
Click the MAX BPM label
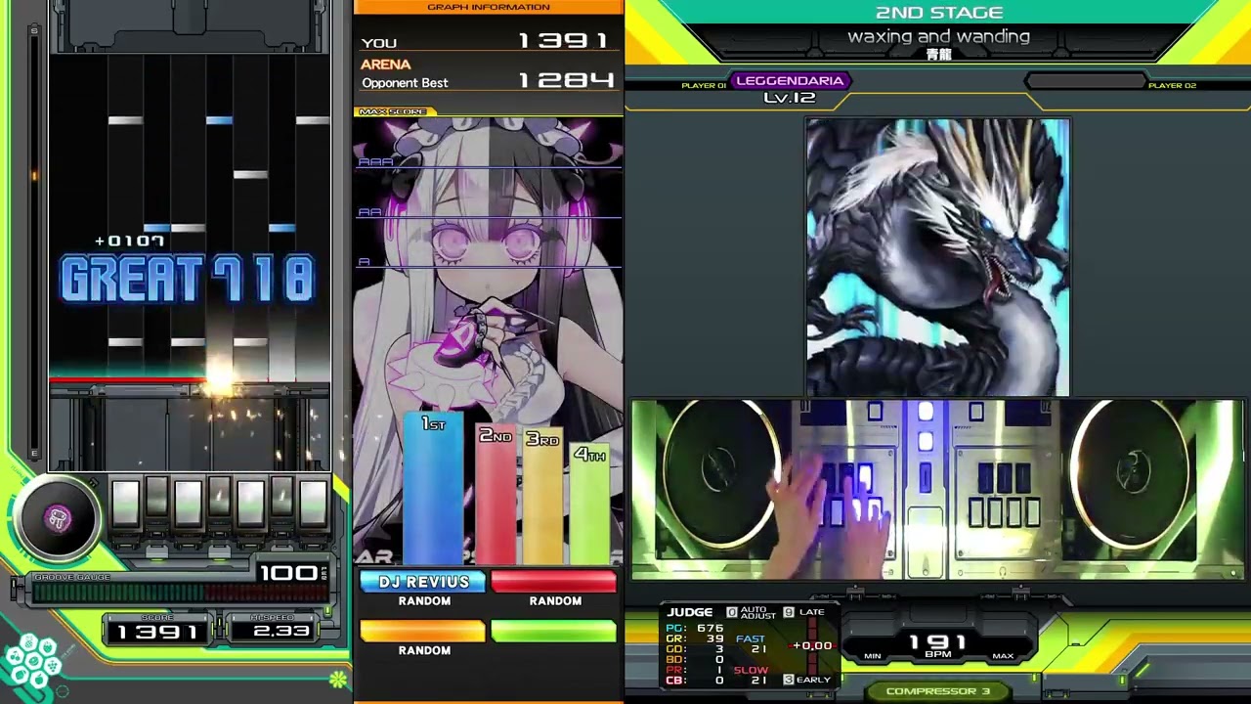1003,657
